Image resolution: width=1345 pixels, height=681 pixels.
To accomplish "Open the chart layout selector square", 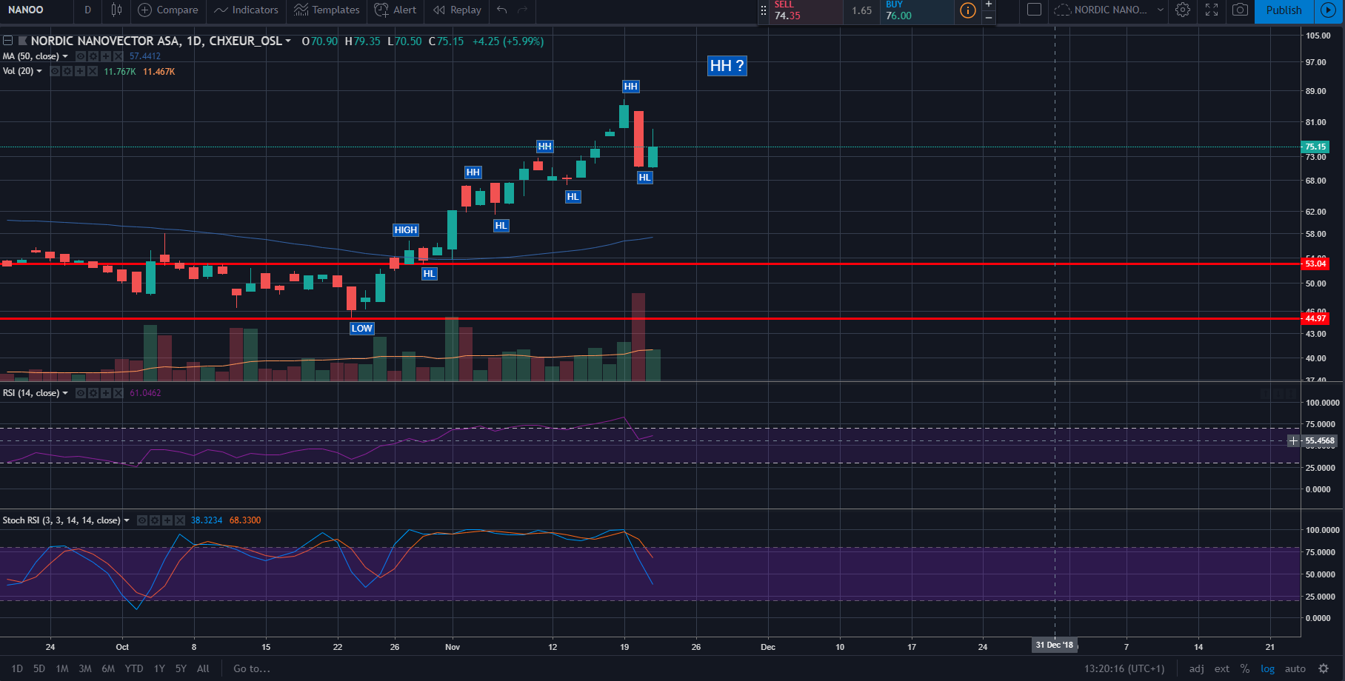I will 1035,10.
